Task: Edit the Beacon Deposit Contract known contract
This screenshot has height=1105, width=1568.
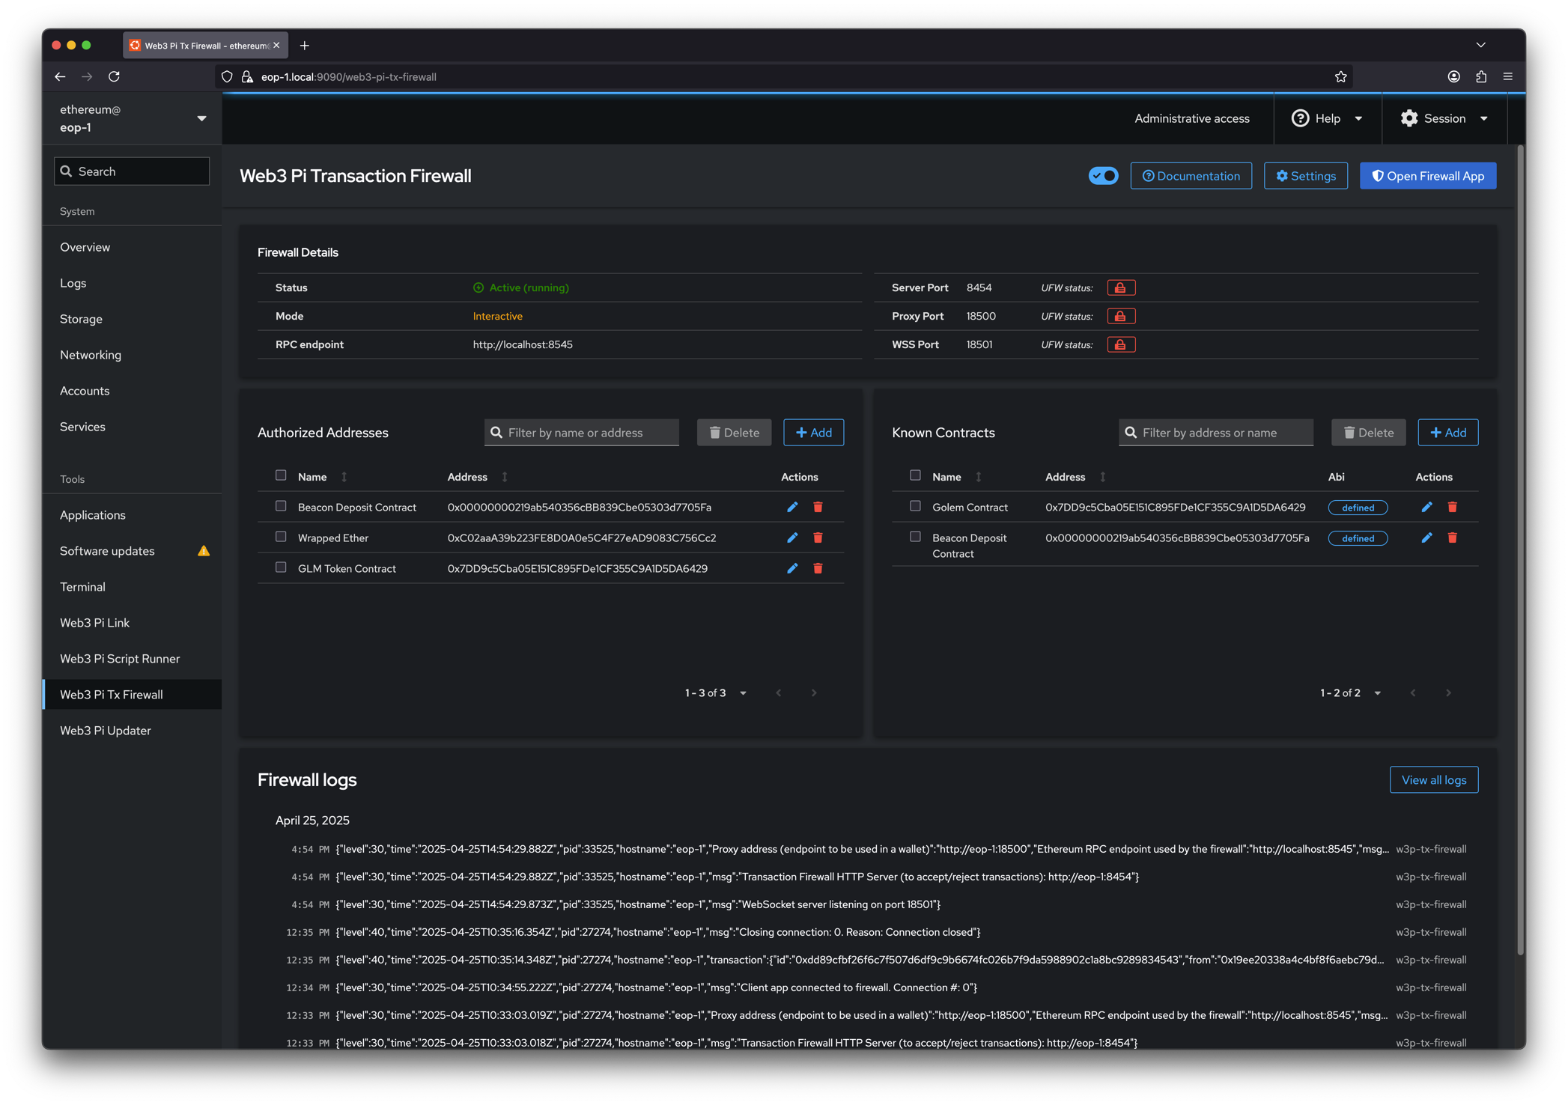Action: [x=1426, y=538]
